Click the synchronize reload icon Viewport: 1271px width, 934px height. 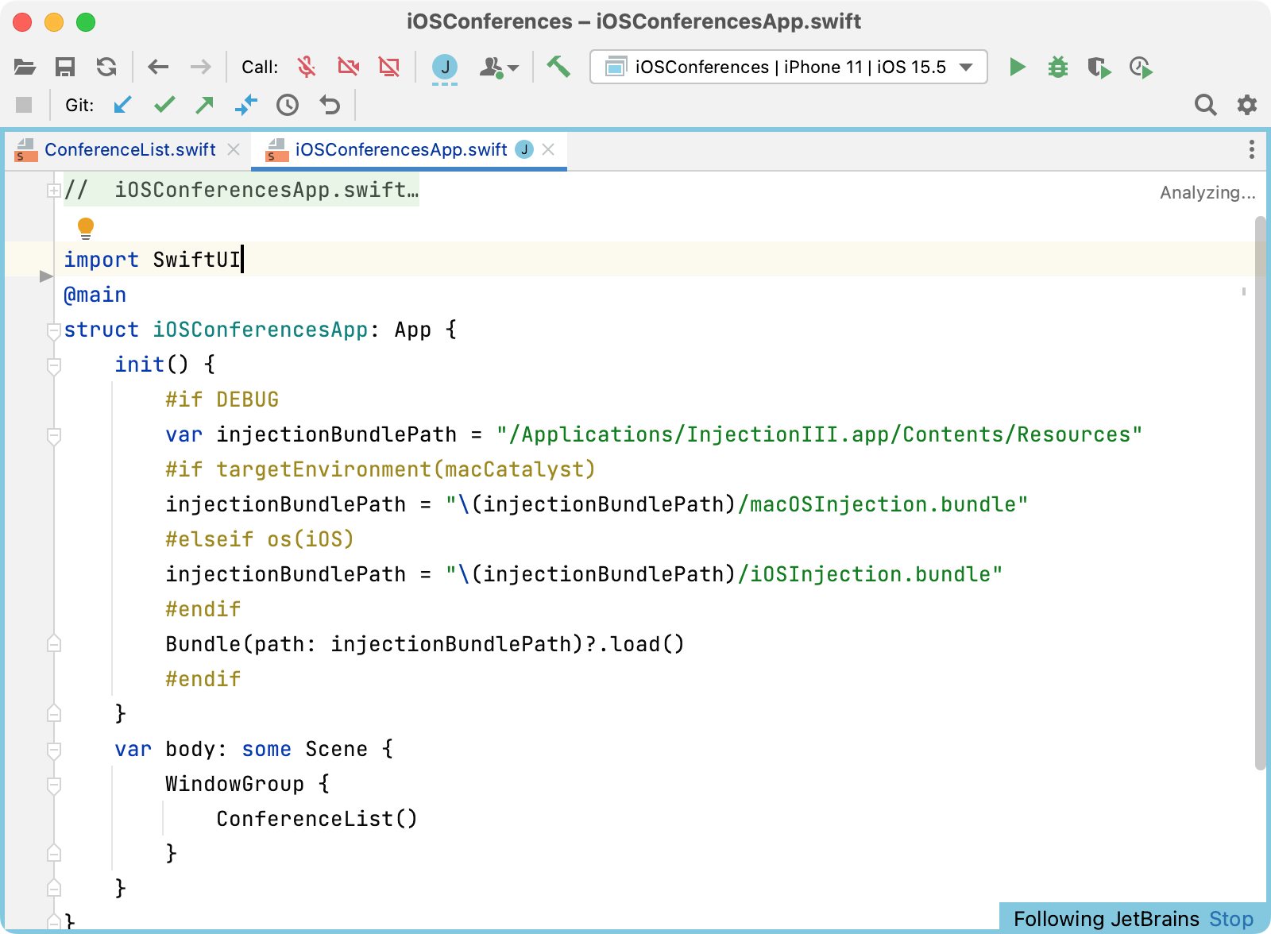(x=106, y=67)
